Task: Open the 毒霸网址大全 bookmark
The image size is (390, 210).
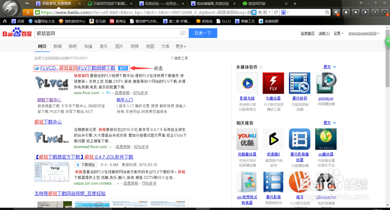Action: click(x=42, y=21)
